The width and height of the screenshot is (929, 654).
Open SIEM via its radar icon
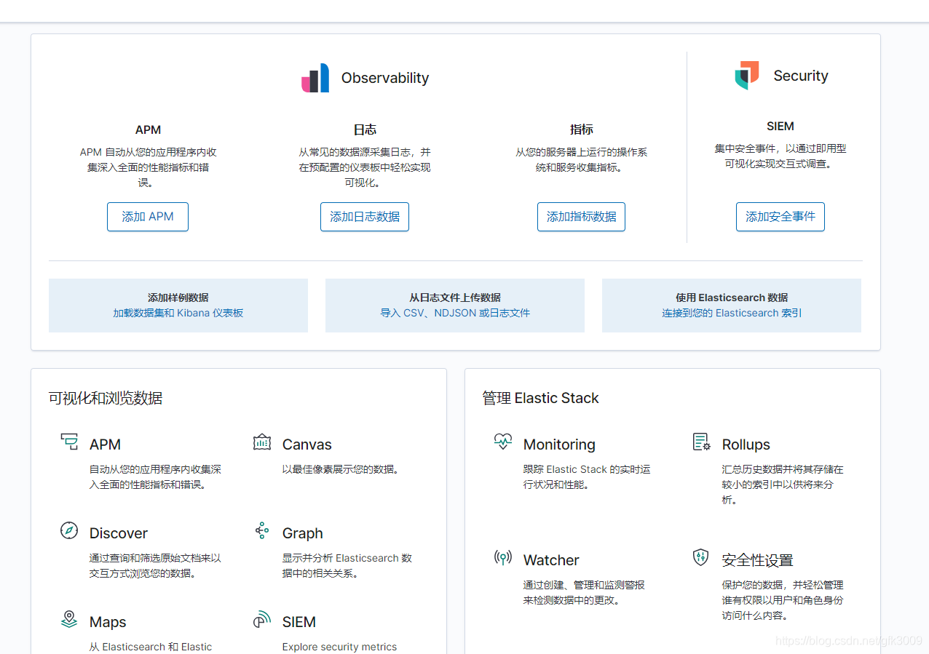[x=262, y=620]
